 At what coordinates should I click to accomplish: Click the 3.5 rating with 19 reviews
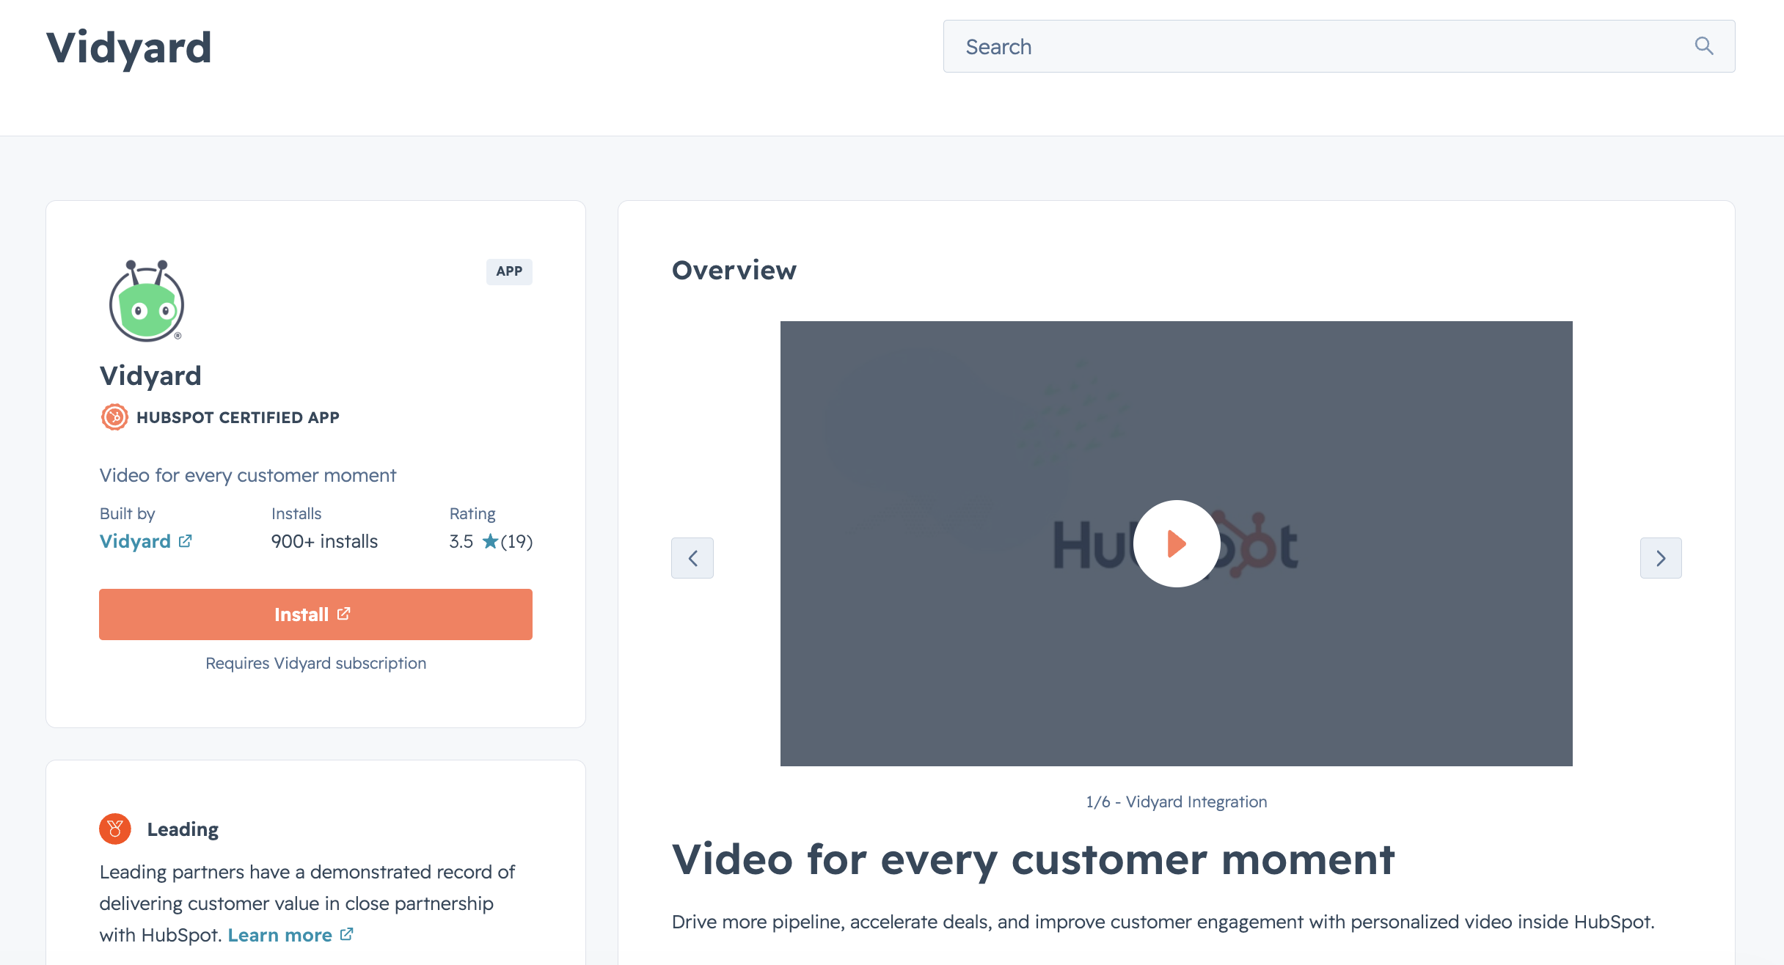[491, 541]
